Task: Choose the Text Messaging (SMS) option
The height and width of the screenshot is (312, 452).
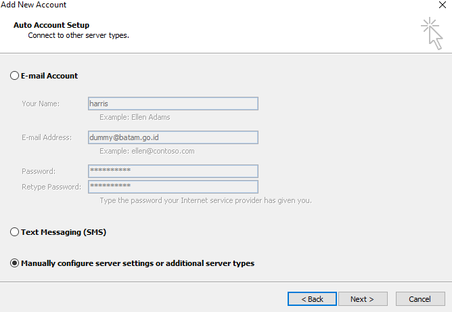Action: (15, 232)
